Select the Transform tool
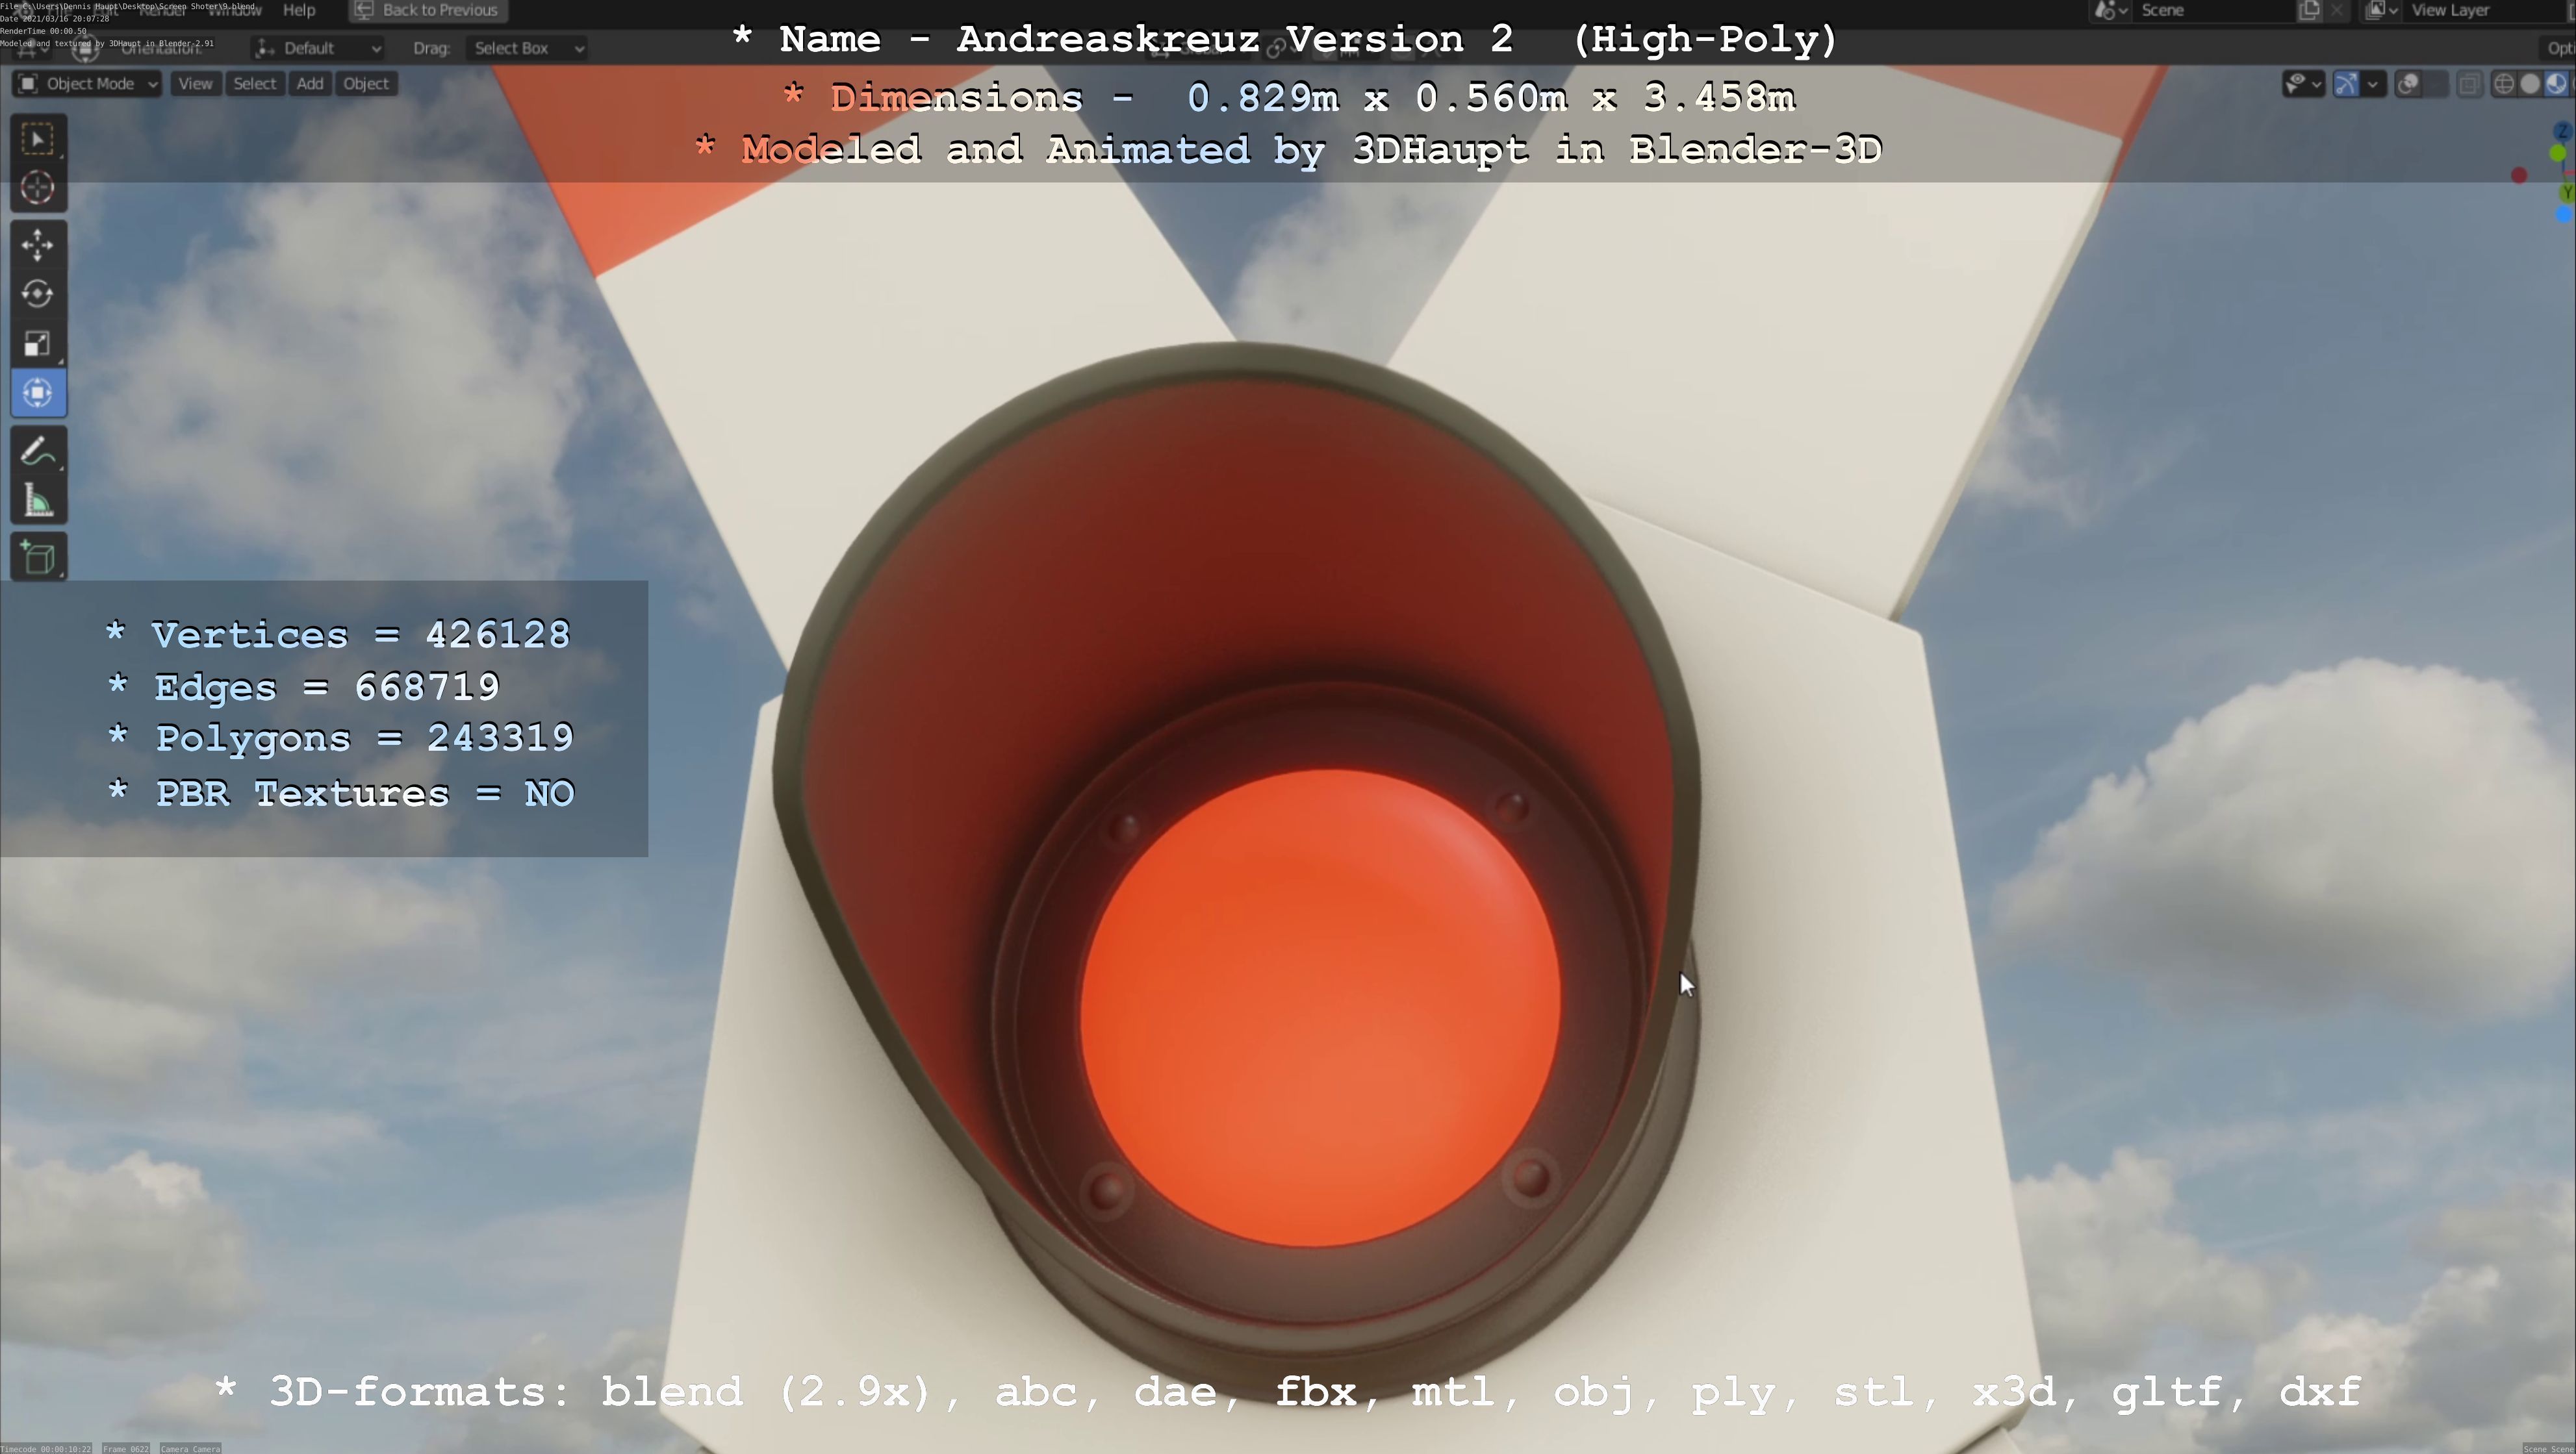The image size is (2576, 1454). 38,393
